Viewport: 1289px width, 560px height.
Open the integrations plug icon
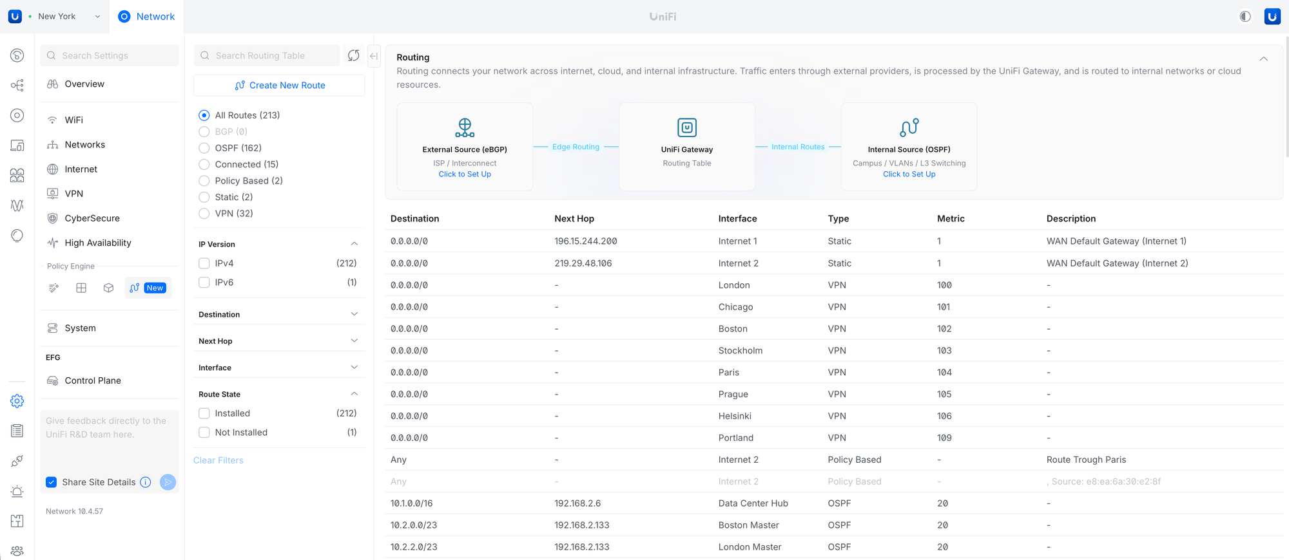point(17,461)
